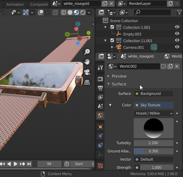Screen dimensions: 183x177
Task: Switch to the Compositing workspace tab
Action: tap(39, 5)
